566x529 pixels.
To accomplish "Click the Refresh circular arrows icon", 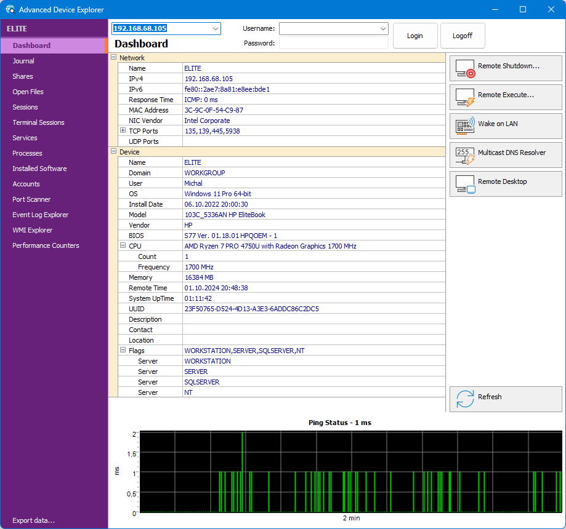I will click(465, 399).
